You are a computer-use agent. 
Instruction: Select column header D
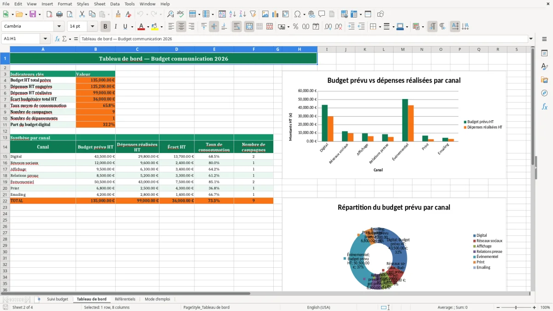176,49
